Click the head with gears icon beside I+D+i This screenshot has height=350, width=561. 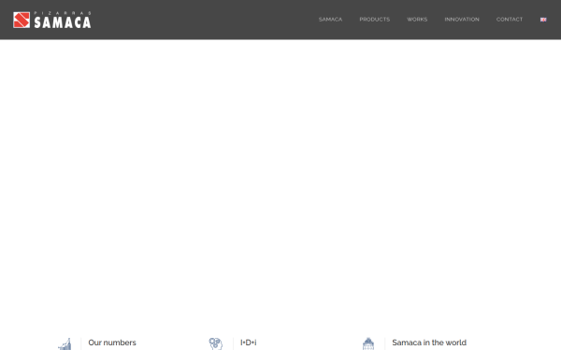[x=216, y=343]
